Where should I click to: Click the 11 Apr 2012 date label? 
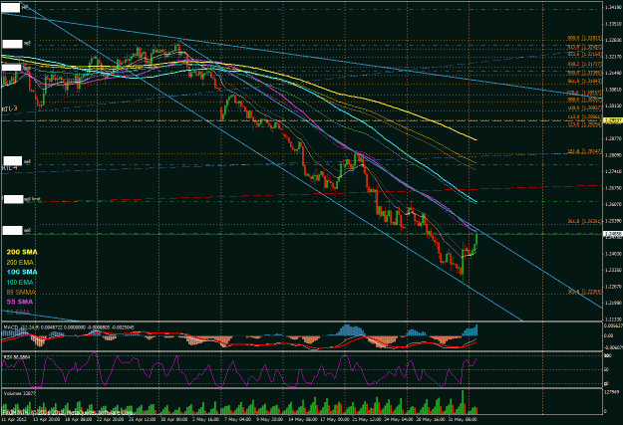point(13,419)
